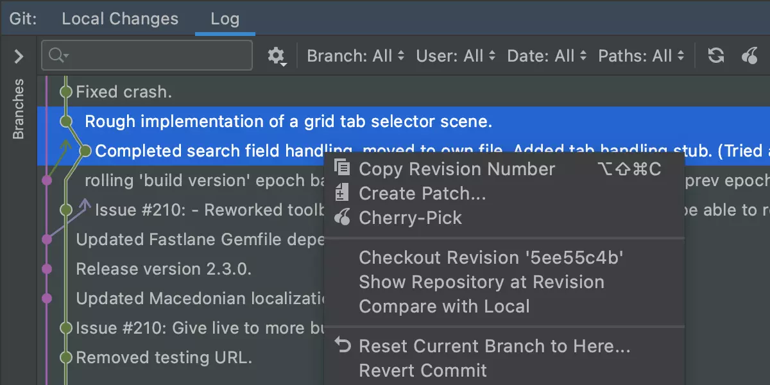Screen dimensions: 770x385
Task: Switch to the Local Changes tab
Action: click(x=120, y=19)
